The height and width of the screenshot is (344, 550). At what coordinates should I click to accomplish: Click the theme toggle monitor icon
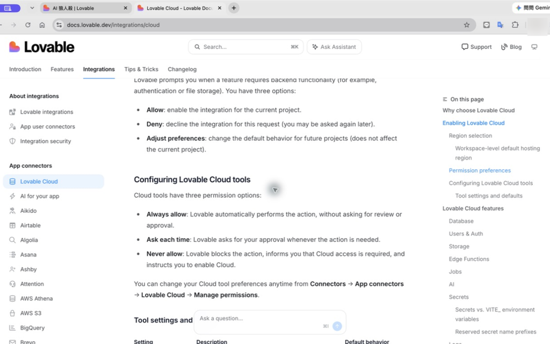(534, 47)
